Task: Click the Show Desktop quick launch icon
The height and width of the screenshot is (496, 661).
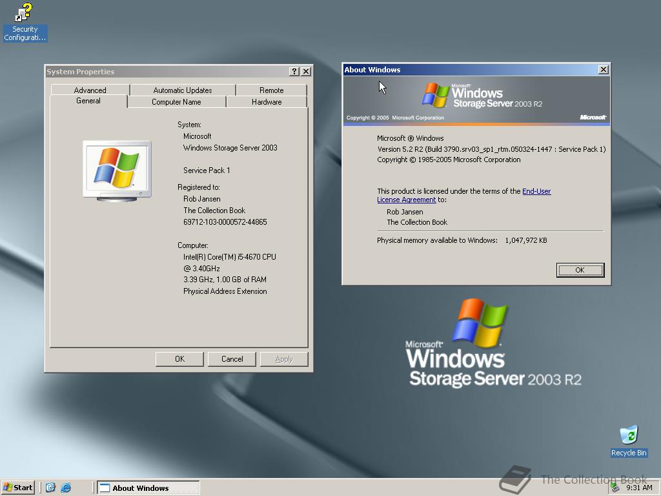Action: [x=50, y=488]
